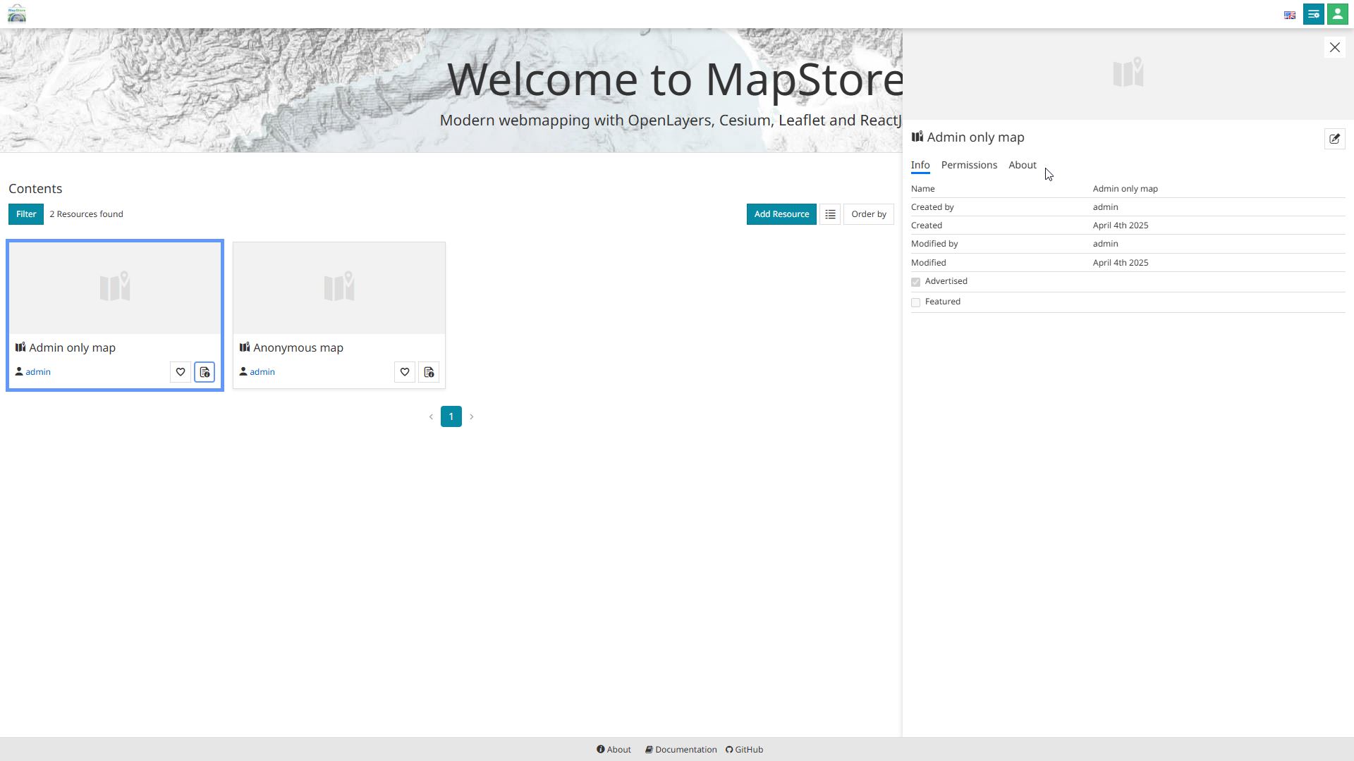Open the Anonymous map thumbnail
This screenshot has width=1354, height=761.
(339, 288)
